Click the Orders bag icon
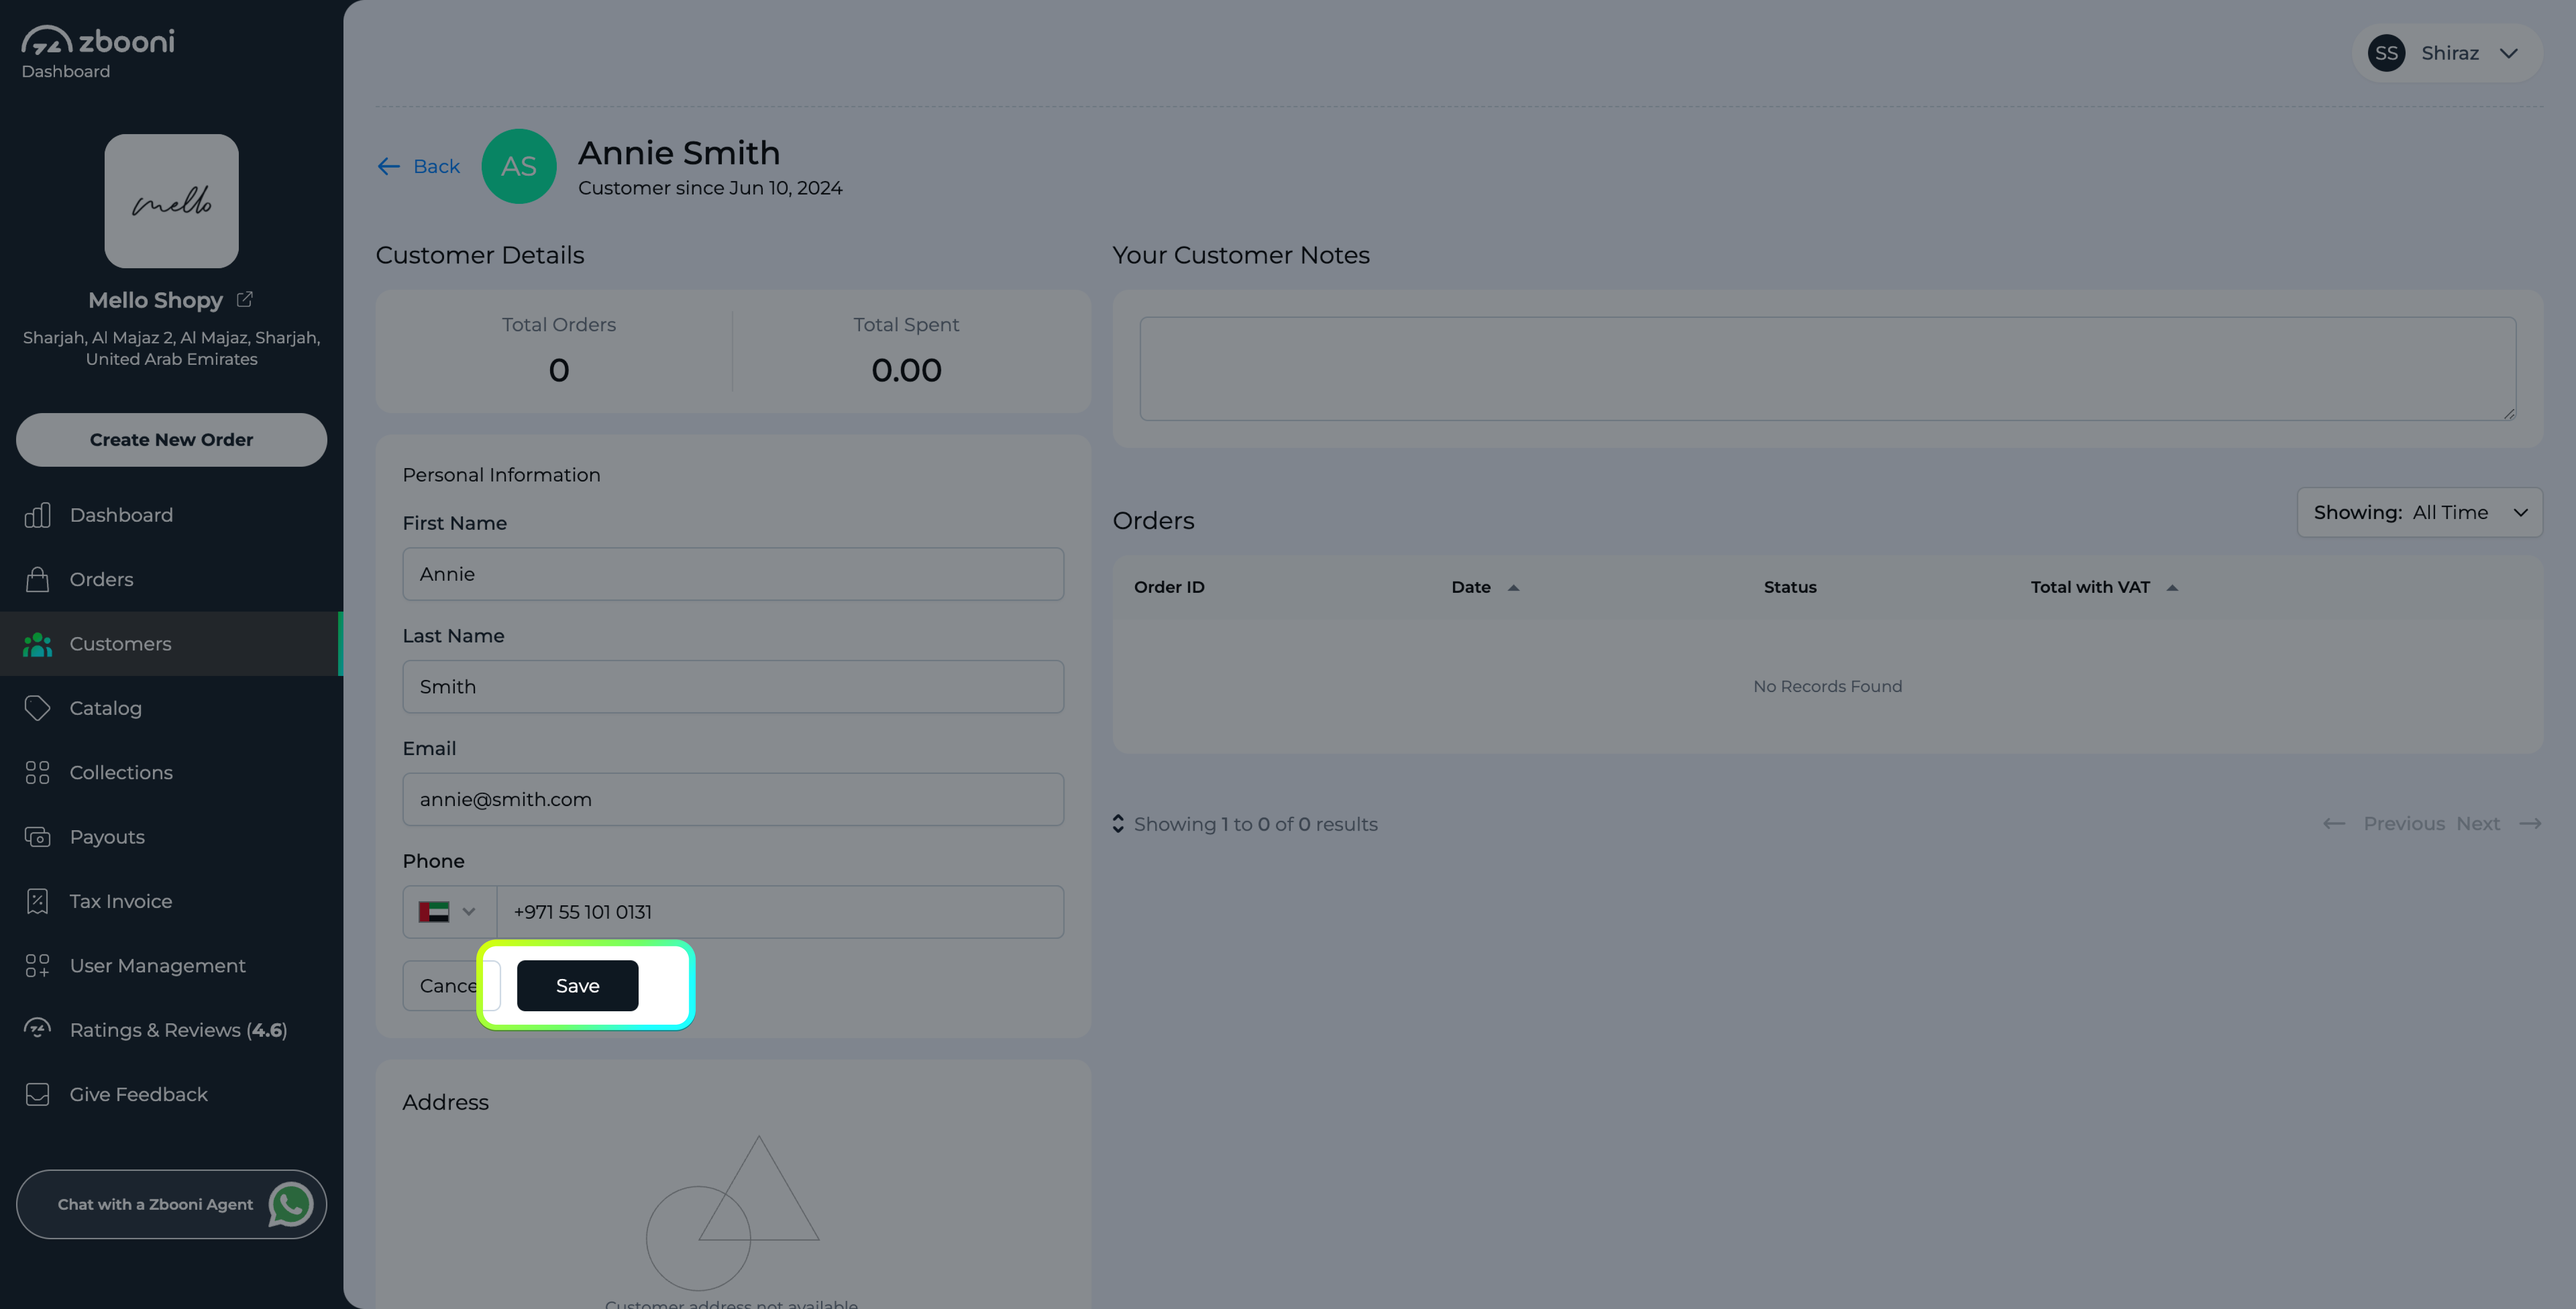Image resolution: width=2576 pixels, height=1309 pixels. (37, 579)
